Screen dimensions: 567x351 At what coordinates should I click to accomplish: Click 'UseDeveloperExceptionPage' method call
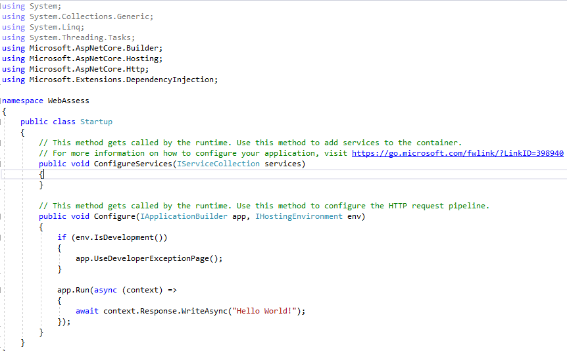pos(151,258)
